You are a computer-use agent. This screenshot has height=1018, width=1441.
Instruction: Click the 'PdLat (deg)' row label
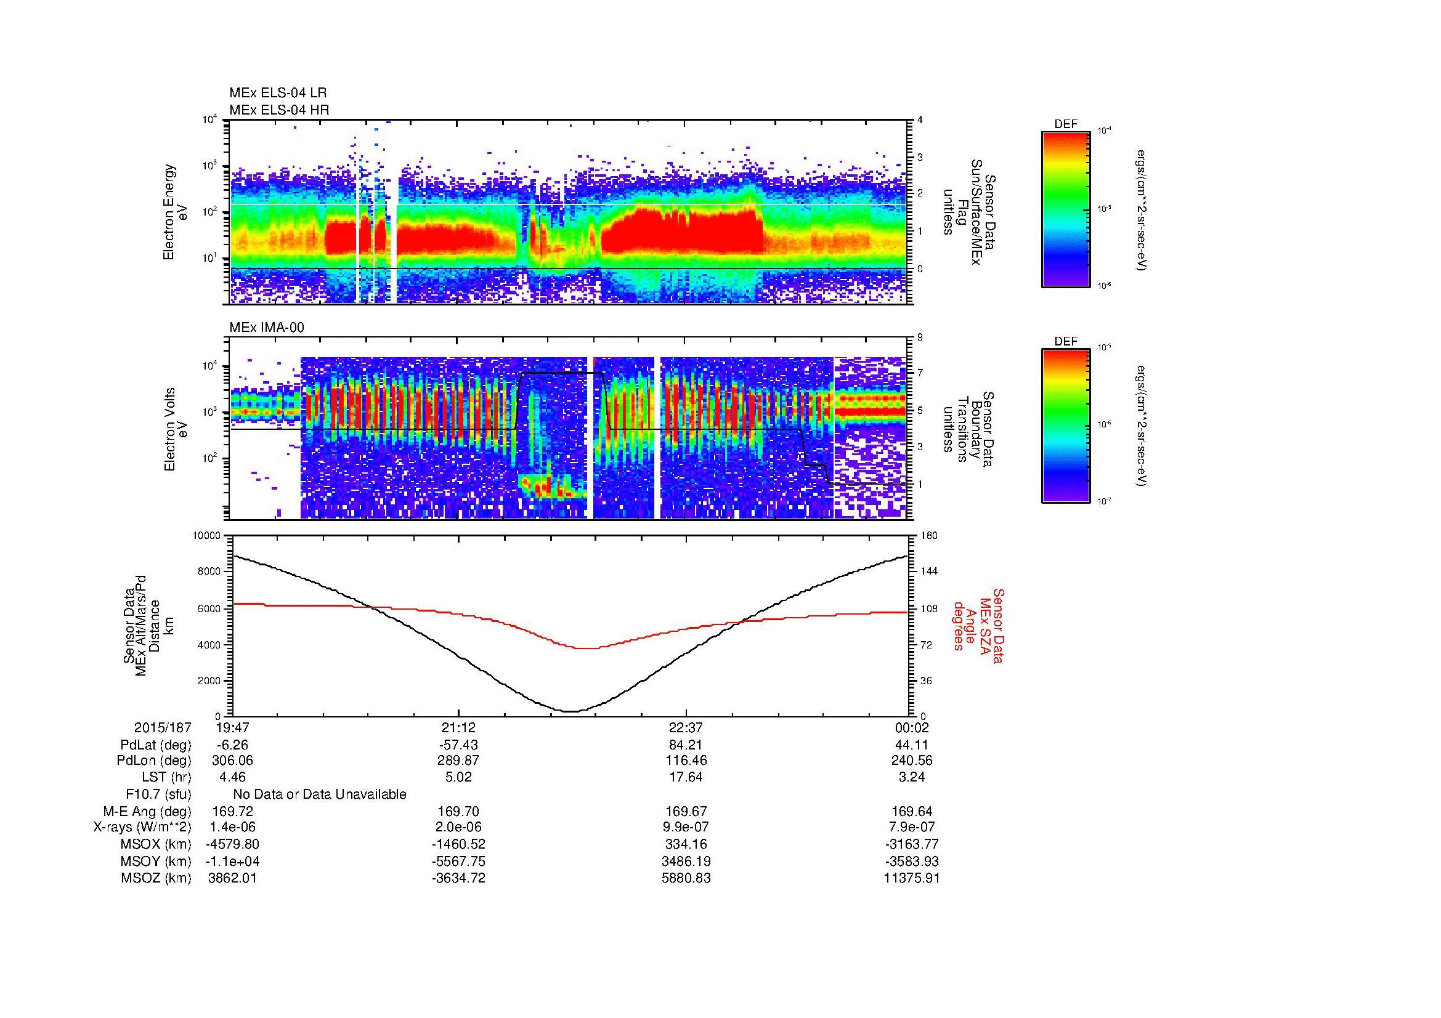click(156, 745)
